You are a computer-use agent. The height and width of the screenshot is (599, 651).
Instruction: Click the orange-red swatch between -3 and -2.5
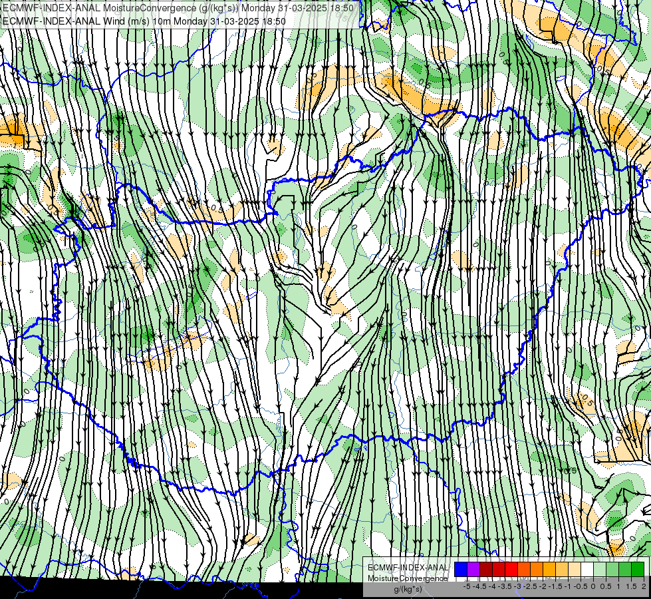coord(524,570)
